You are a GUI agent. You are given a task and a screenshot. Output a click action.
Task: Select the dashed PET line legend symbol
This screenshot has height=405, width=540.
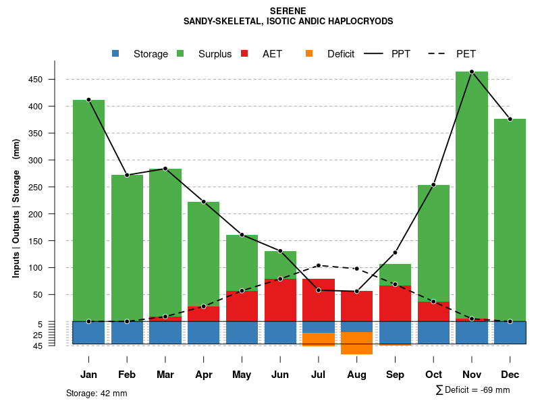tap(439, 54)
